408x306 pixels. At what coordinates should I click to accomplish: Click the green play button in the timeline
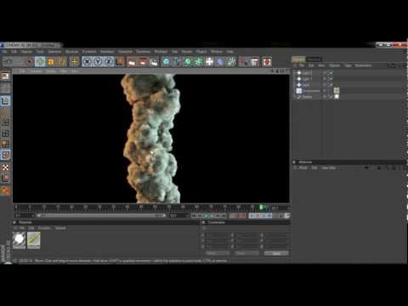pos(207,216)
